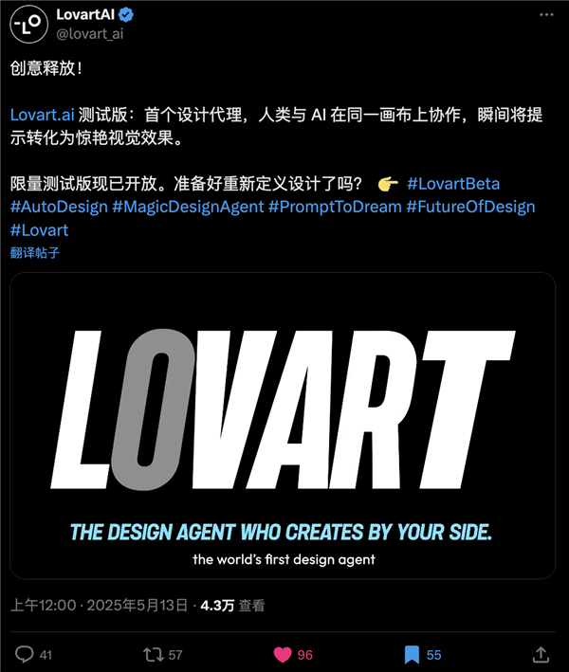Open the three-dot more options menu
This screenshot has width=569, height=672.
pos(546,14)
